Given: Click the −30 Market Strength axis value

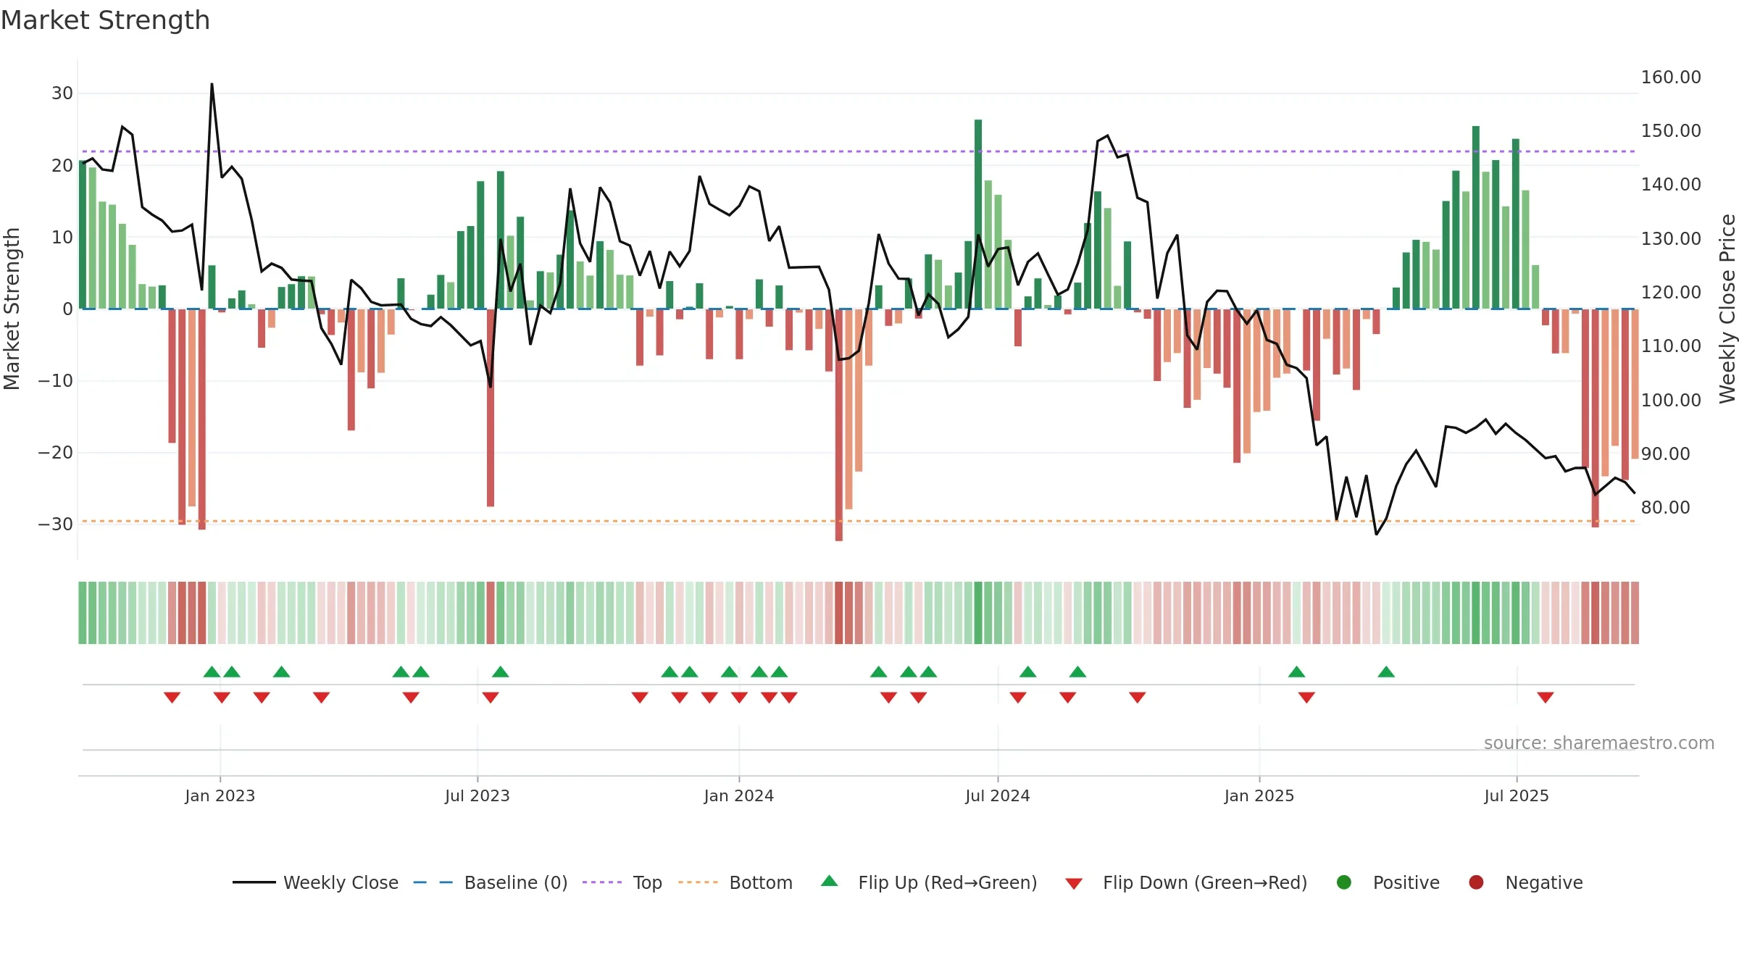Looking at the screenshot, I should 56,524.
